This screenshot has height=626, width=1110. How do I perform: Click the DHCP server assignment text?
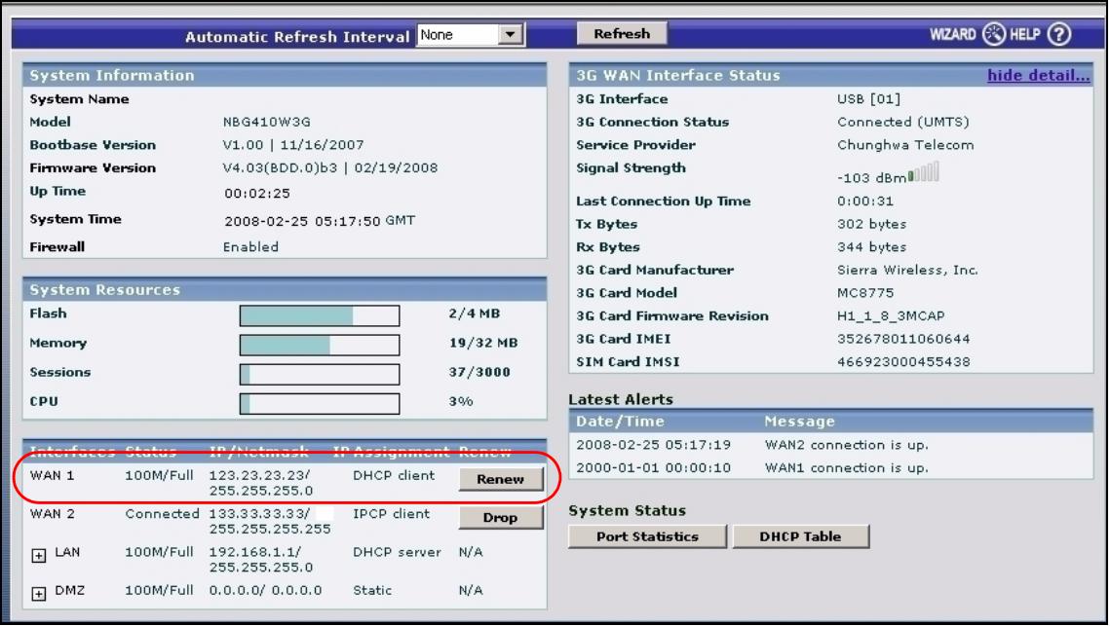[398, 552]
